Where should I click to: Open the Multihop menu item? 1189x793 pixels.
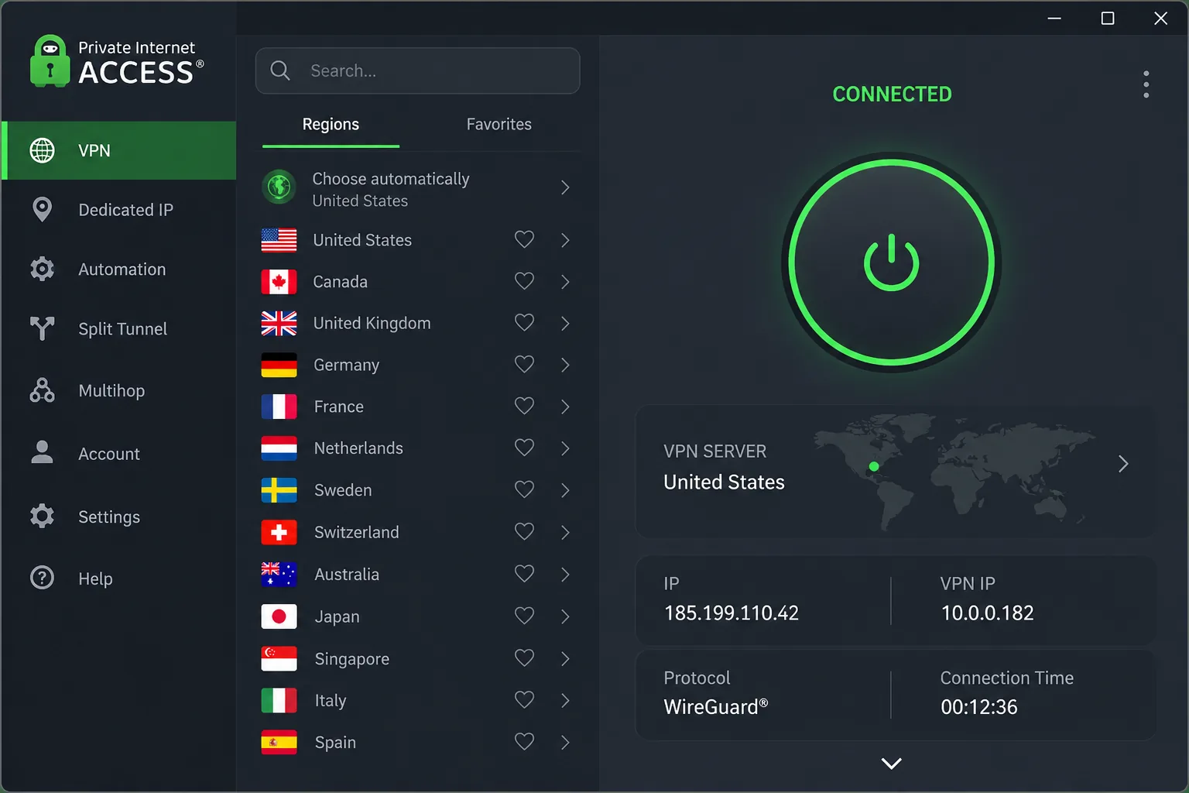click(118, 390)
